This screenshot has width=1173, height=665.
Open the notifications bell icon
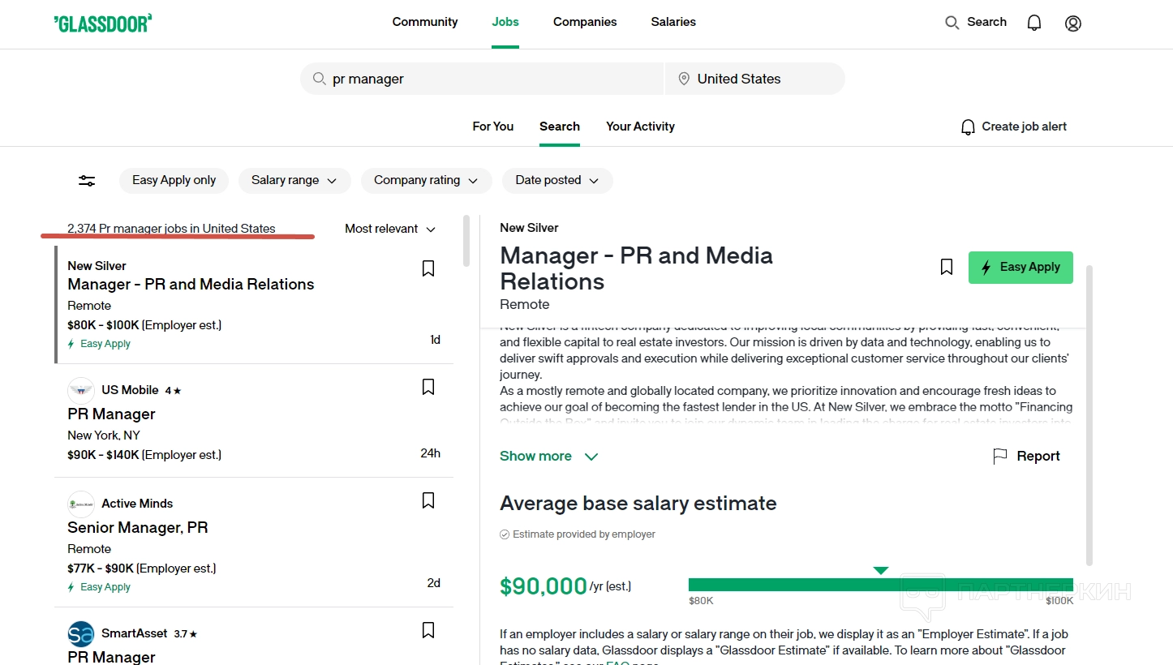coord(1033,23)
